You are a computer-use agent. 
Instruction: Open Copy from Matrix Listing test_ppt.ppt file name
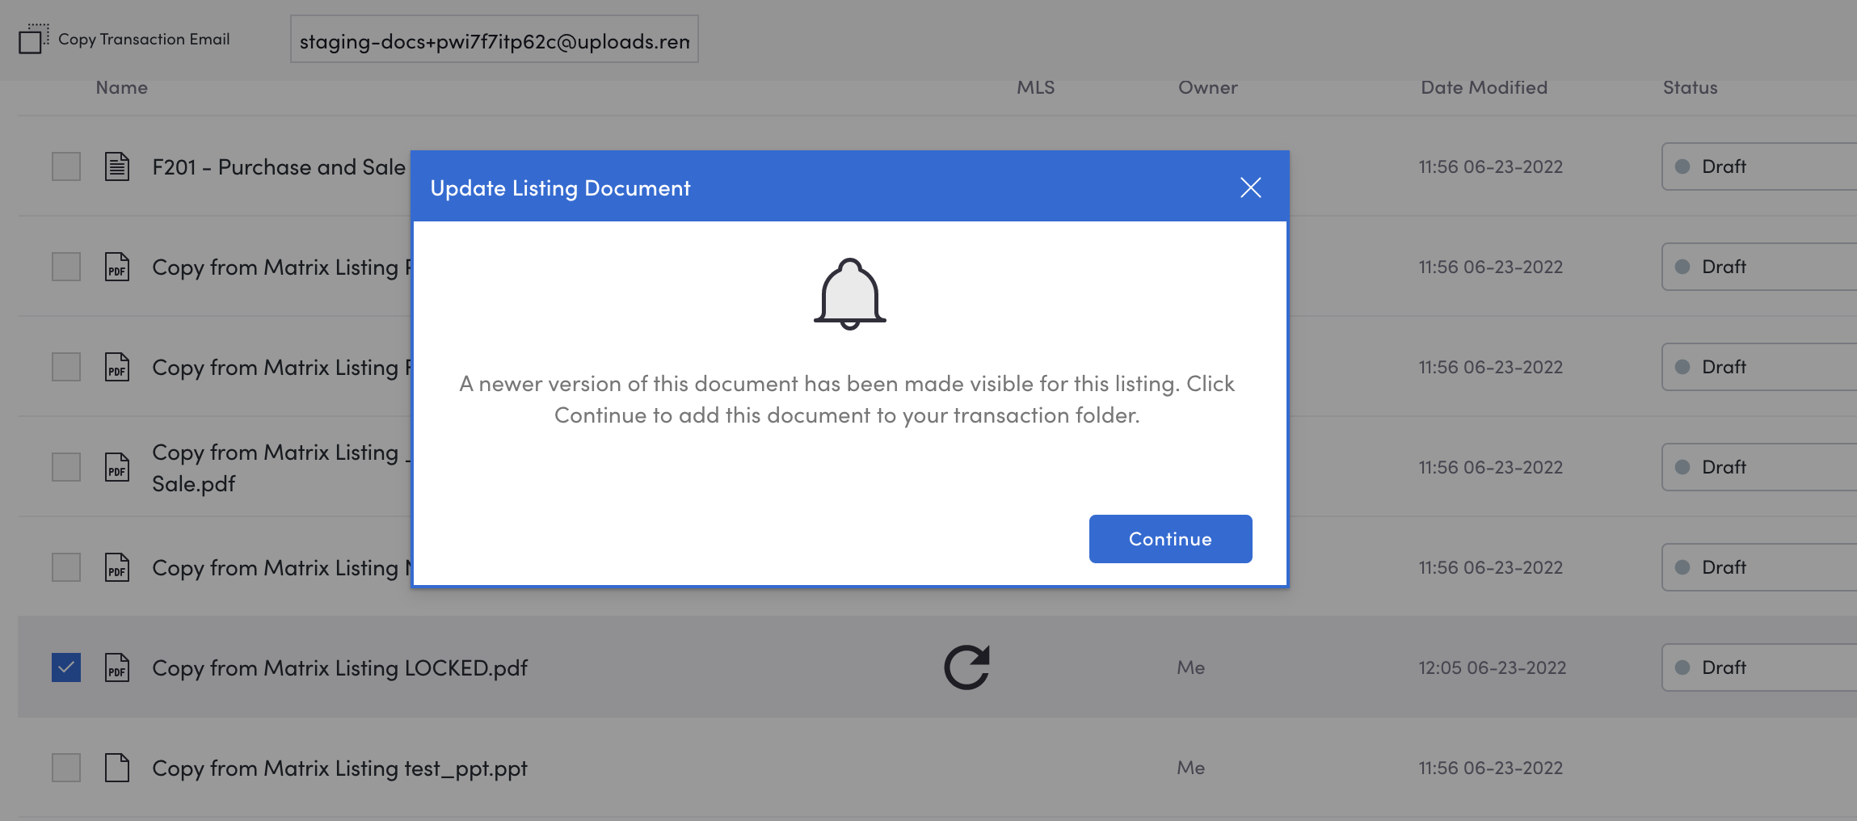(339, 768)
